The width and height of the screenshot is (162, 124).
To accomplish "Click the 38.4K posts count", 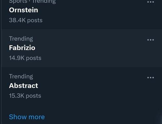I will (26, 20).
